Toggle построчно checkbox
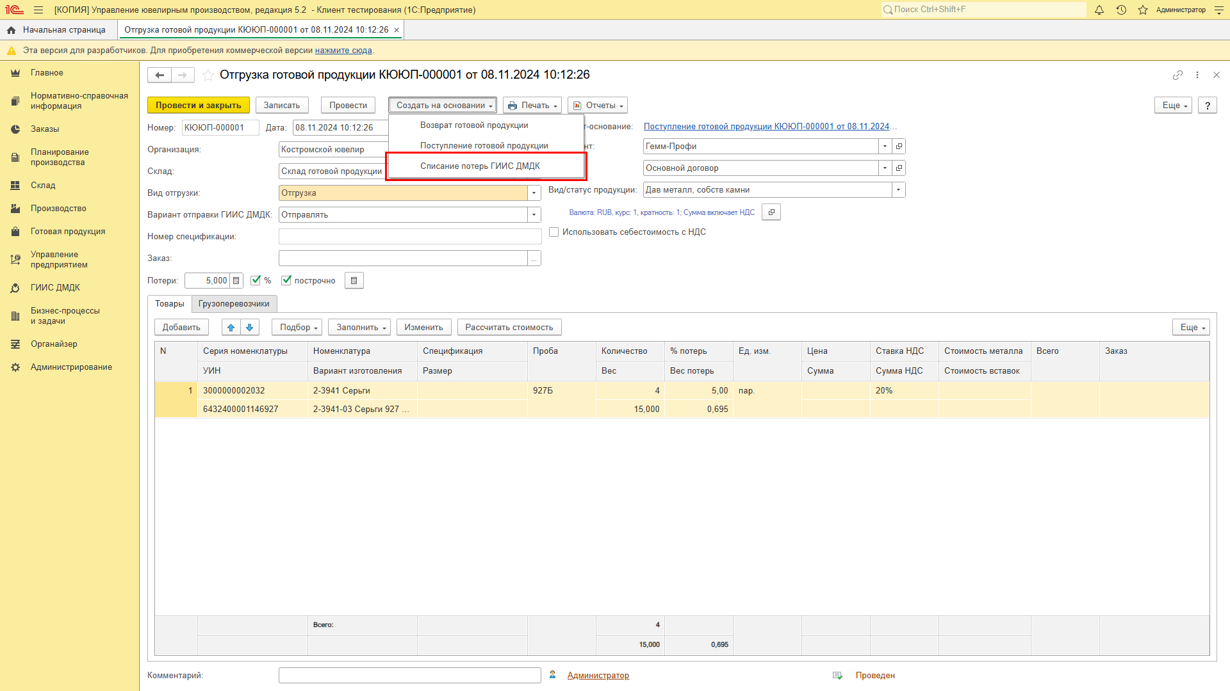This screenshot has width=1230, height=691. (286, 280)
